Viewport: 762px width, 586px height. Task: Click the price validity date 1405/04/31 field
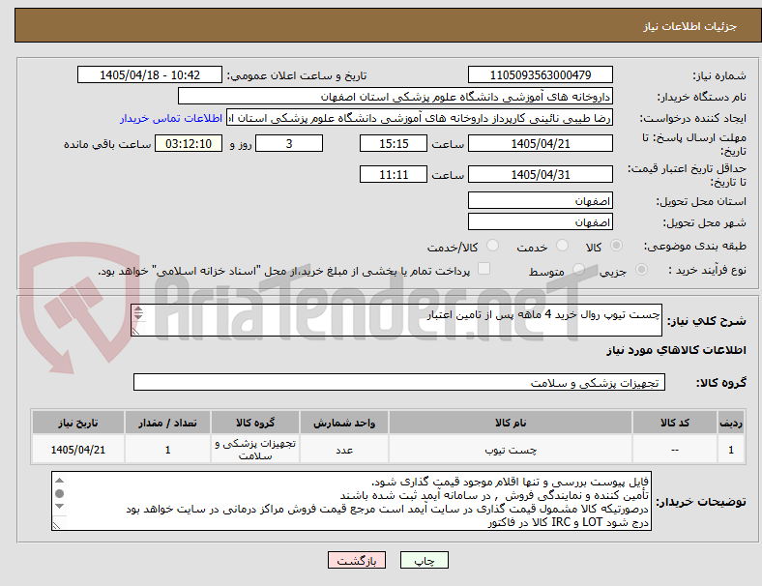(540, 174)
